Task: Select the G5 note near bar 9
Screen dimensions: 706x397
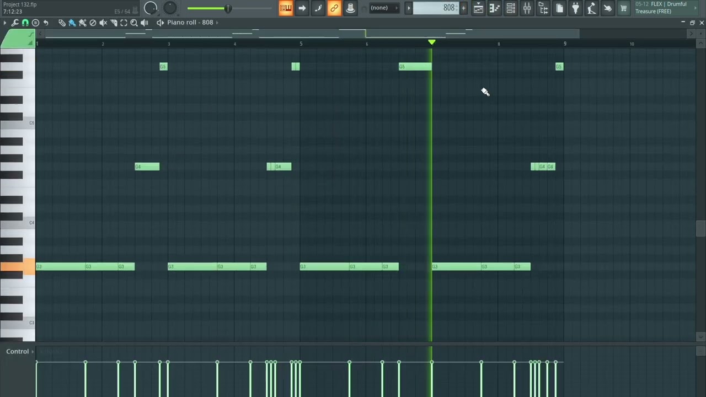Action: pyautogui.click(x=559, y=67)
